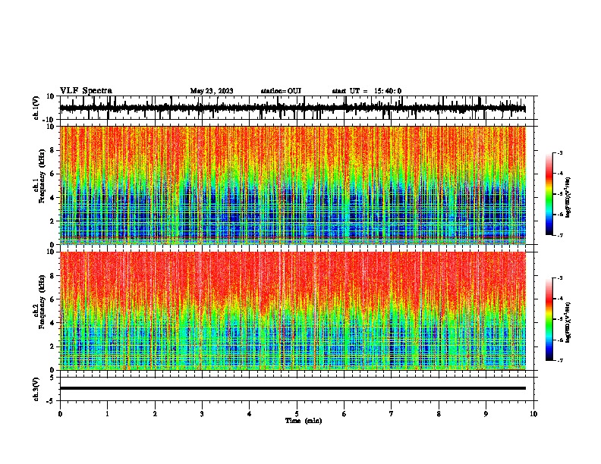Click the ch.1 colorbar log(PSD) unit label
This screenshot has height=464, width=601.
568,197
